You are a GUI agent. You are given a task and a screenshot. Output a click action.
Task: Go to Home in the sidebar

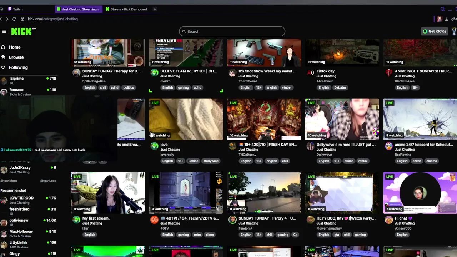pyautogui.click(x=15, y=47)
